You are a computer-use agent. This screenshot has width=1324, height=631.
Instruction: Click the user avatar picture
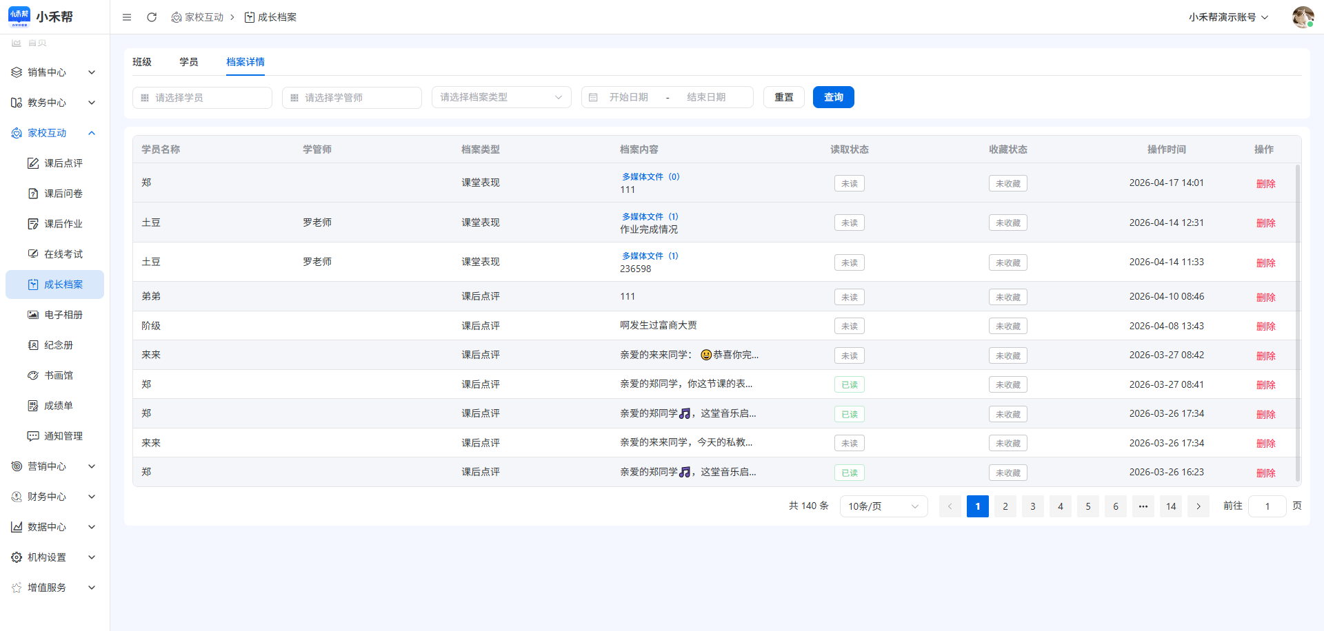coord(1302,17)
